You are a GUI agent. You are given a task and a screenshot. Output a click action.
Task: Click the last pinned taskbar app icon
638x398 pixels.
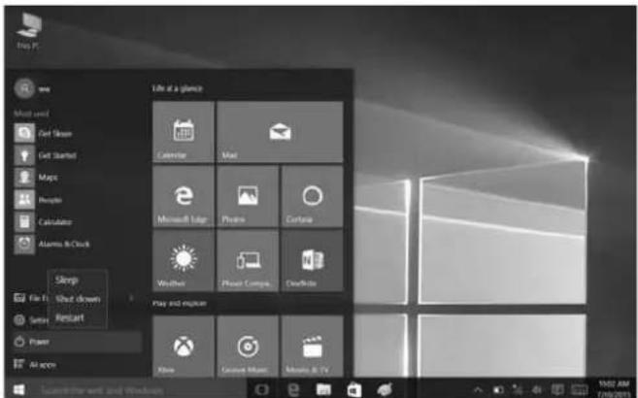click(x=385, y=390)
